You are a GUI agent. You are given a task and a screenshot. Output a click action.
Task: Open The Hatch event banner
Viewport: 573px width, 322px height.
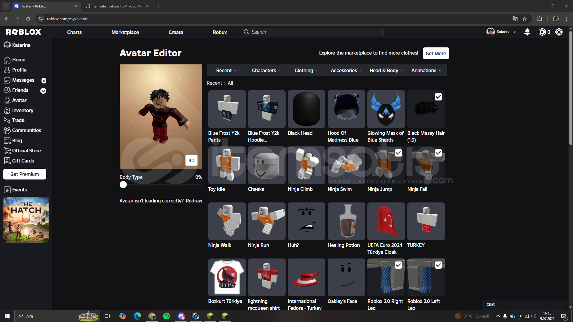tap(26, 220)
